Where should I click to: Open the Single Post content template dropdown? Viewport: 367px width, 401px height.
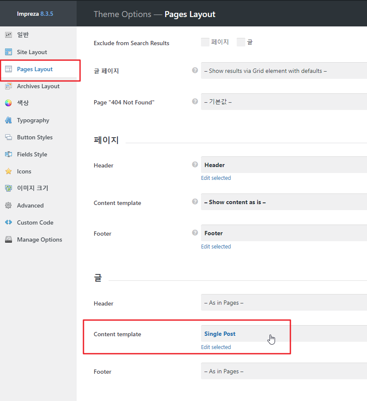[x=284, y=334]
